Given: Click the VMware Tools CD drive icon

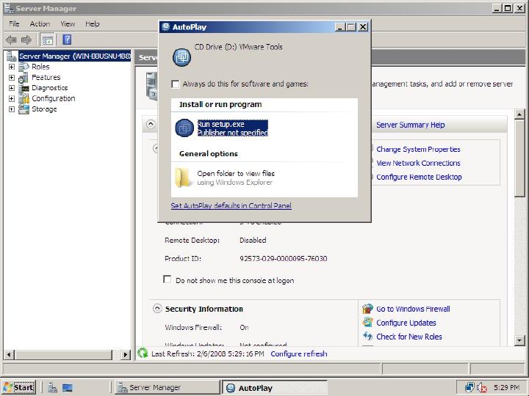Looking at the screenshot, I should point(182,57).
